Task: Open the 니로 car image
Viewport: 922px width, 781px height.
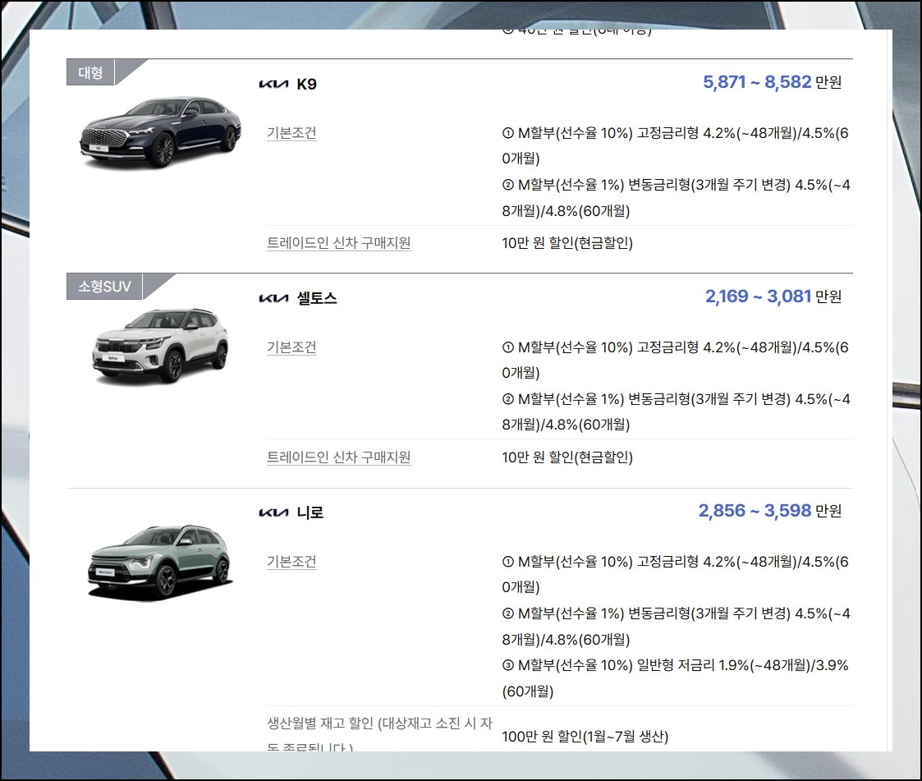Action: click(160, 562)
